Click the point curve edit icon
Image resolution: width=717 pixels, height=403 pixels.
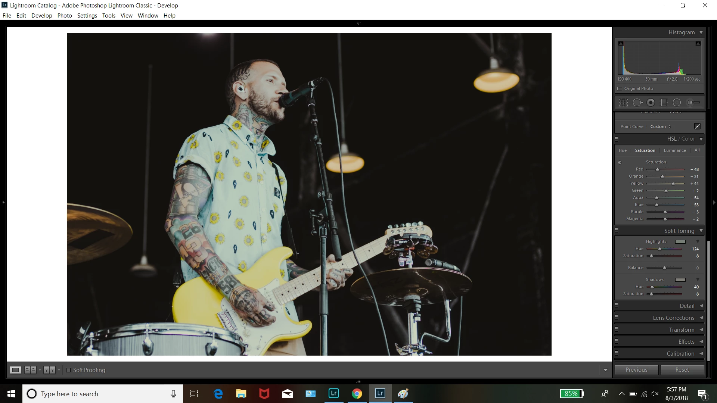697,126
